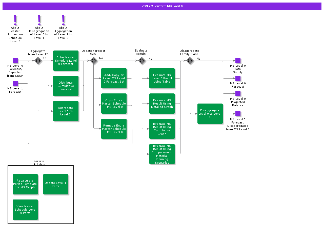The width and height of the screenshot is (324, 226).
Task: Click the MS Level 0 Projected Balance square
Action: [238, 93]
